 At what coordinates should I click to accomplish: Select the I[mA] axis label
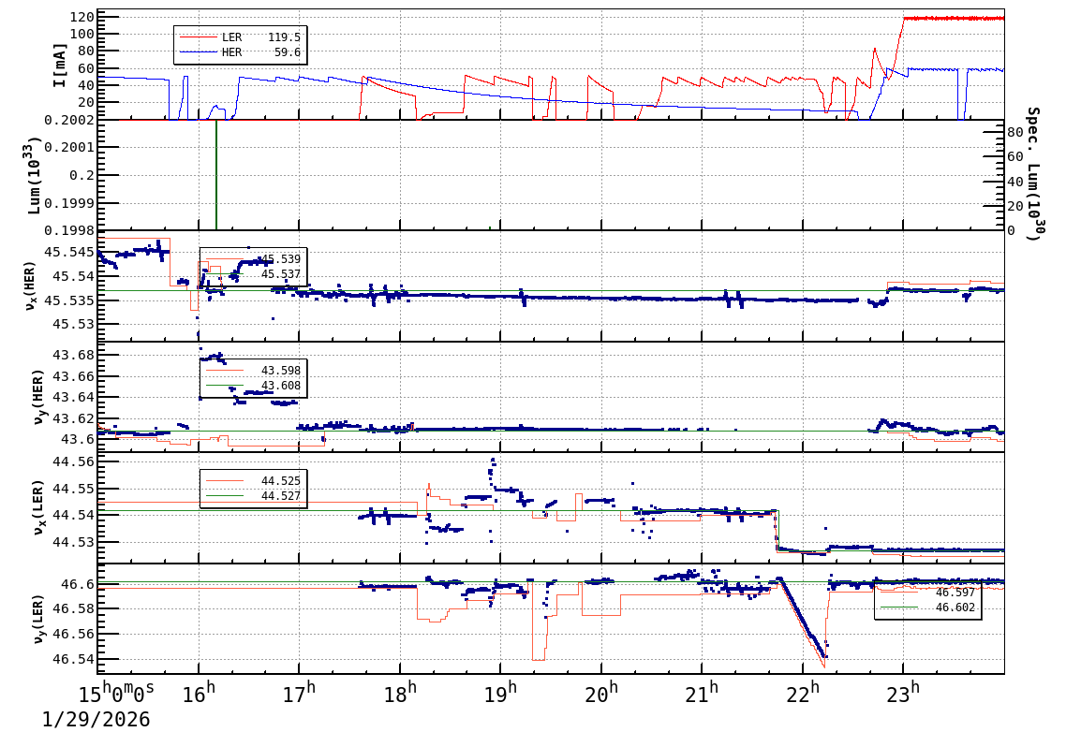click(59, 65)
